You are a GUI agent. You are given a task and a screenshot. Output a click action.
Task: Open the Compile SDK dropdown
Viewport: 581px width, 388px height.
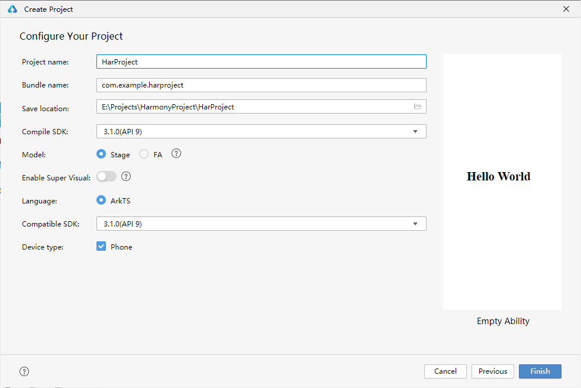[x=262, y=131]
